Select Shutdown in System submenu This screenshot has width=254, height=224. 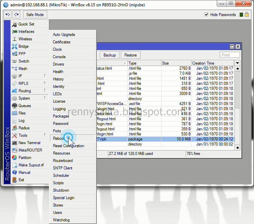click(x=73, y=190)
